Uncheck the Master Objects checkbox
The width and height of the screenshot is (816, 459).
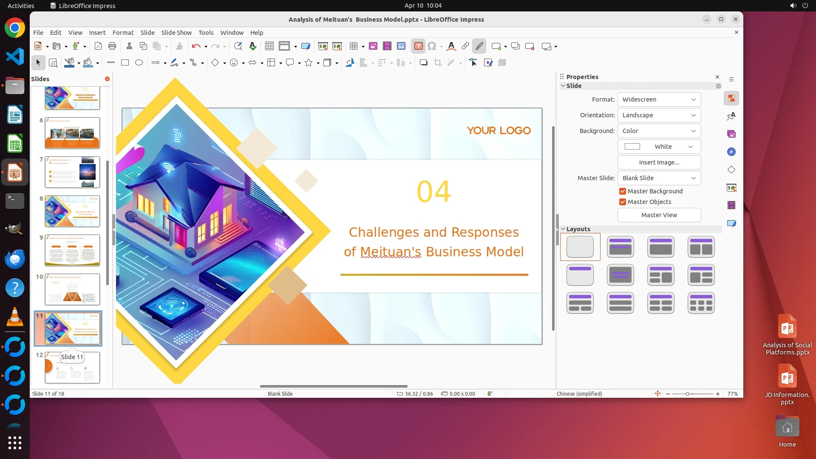(623, 202)
